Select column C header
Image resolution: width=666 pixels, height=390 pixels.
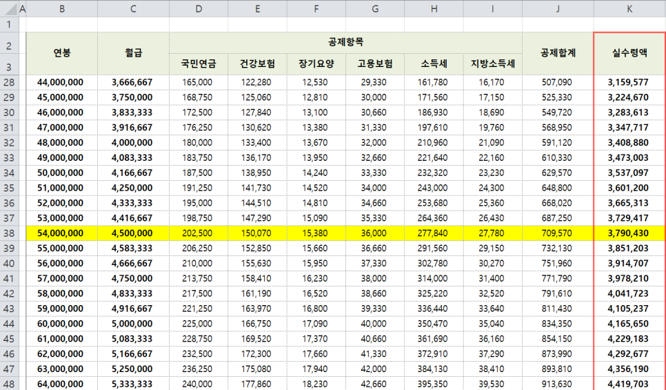[x=133, y=8]
